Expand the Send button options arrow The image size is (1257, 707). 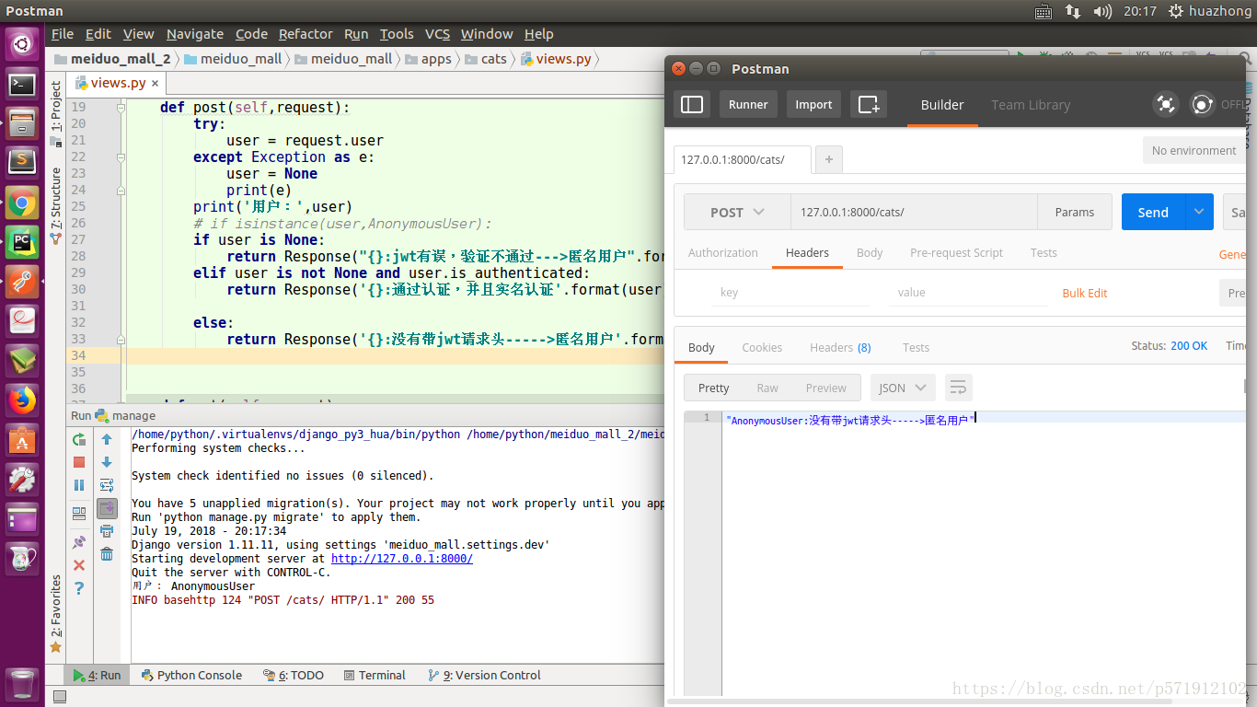point(1199,212)
